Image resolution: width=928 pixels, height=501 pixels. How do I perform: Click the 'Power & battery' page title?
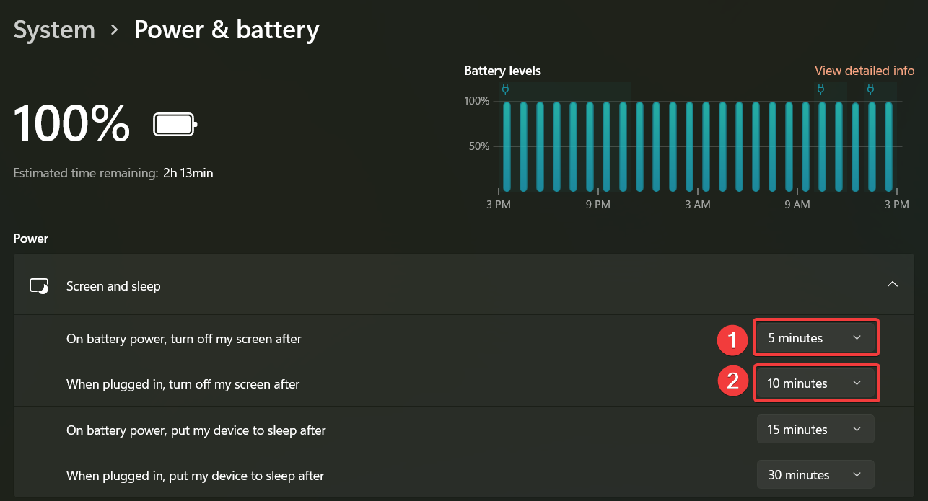coord(227,30)
